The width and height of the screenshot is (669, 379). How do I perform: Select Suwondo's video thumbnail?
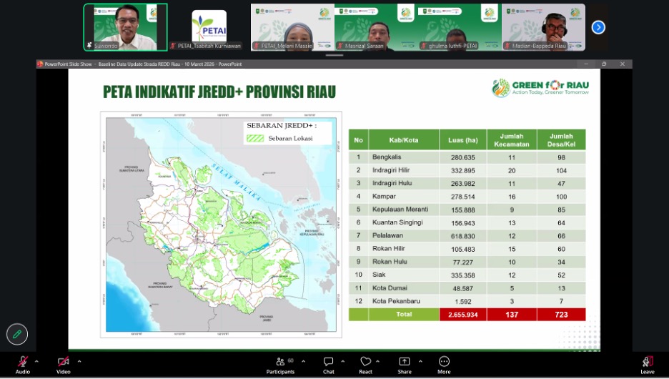coord(126,27)
